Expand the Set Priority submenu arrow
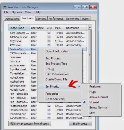 pyautogui.click(x=79, y=86)
